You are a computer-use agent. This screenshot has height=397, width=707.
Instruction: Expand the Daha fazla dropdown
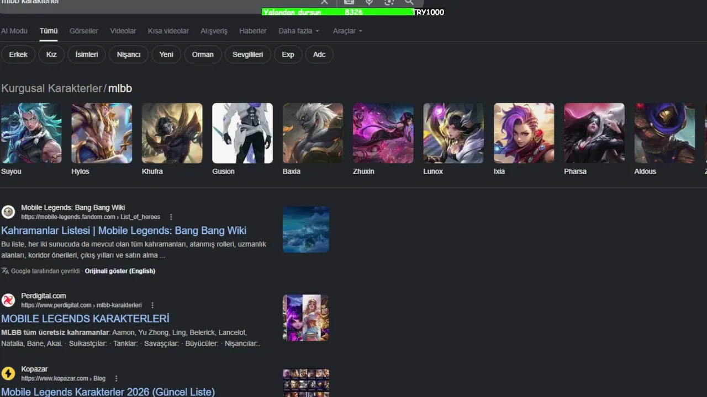click(299, 31)
